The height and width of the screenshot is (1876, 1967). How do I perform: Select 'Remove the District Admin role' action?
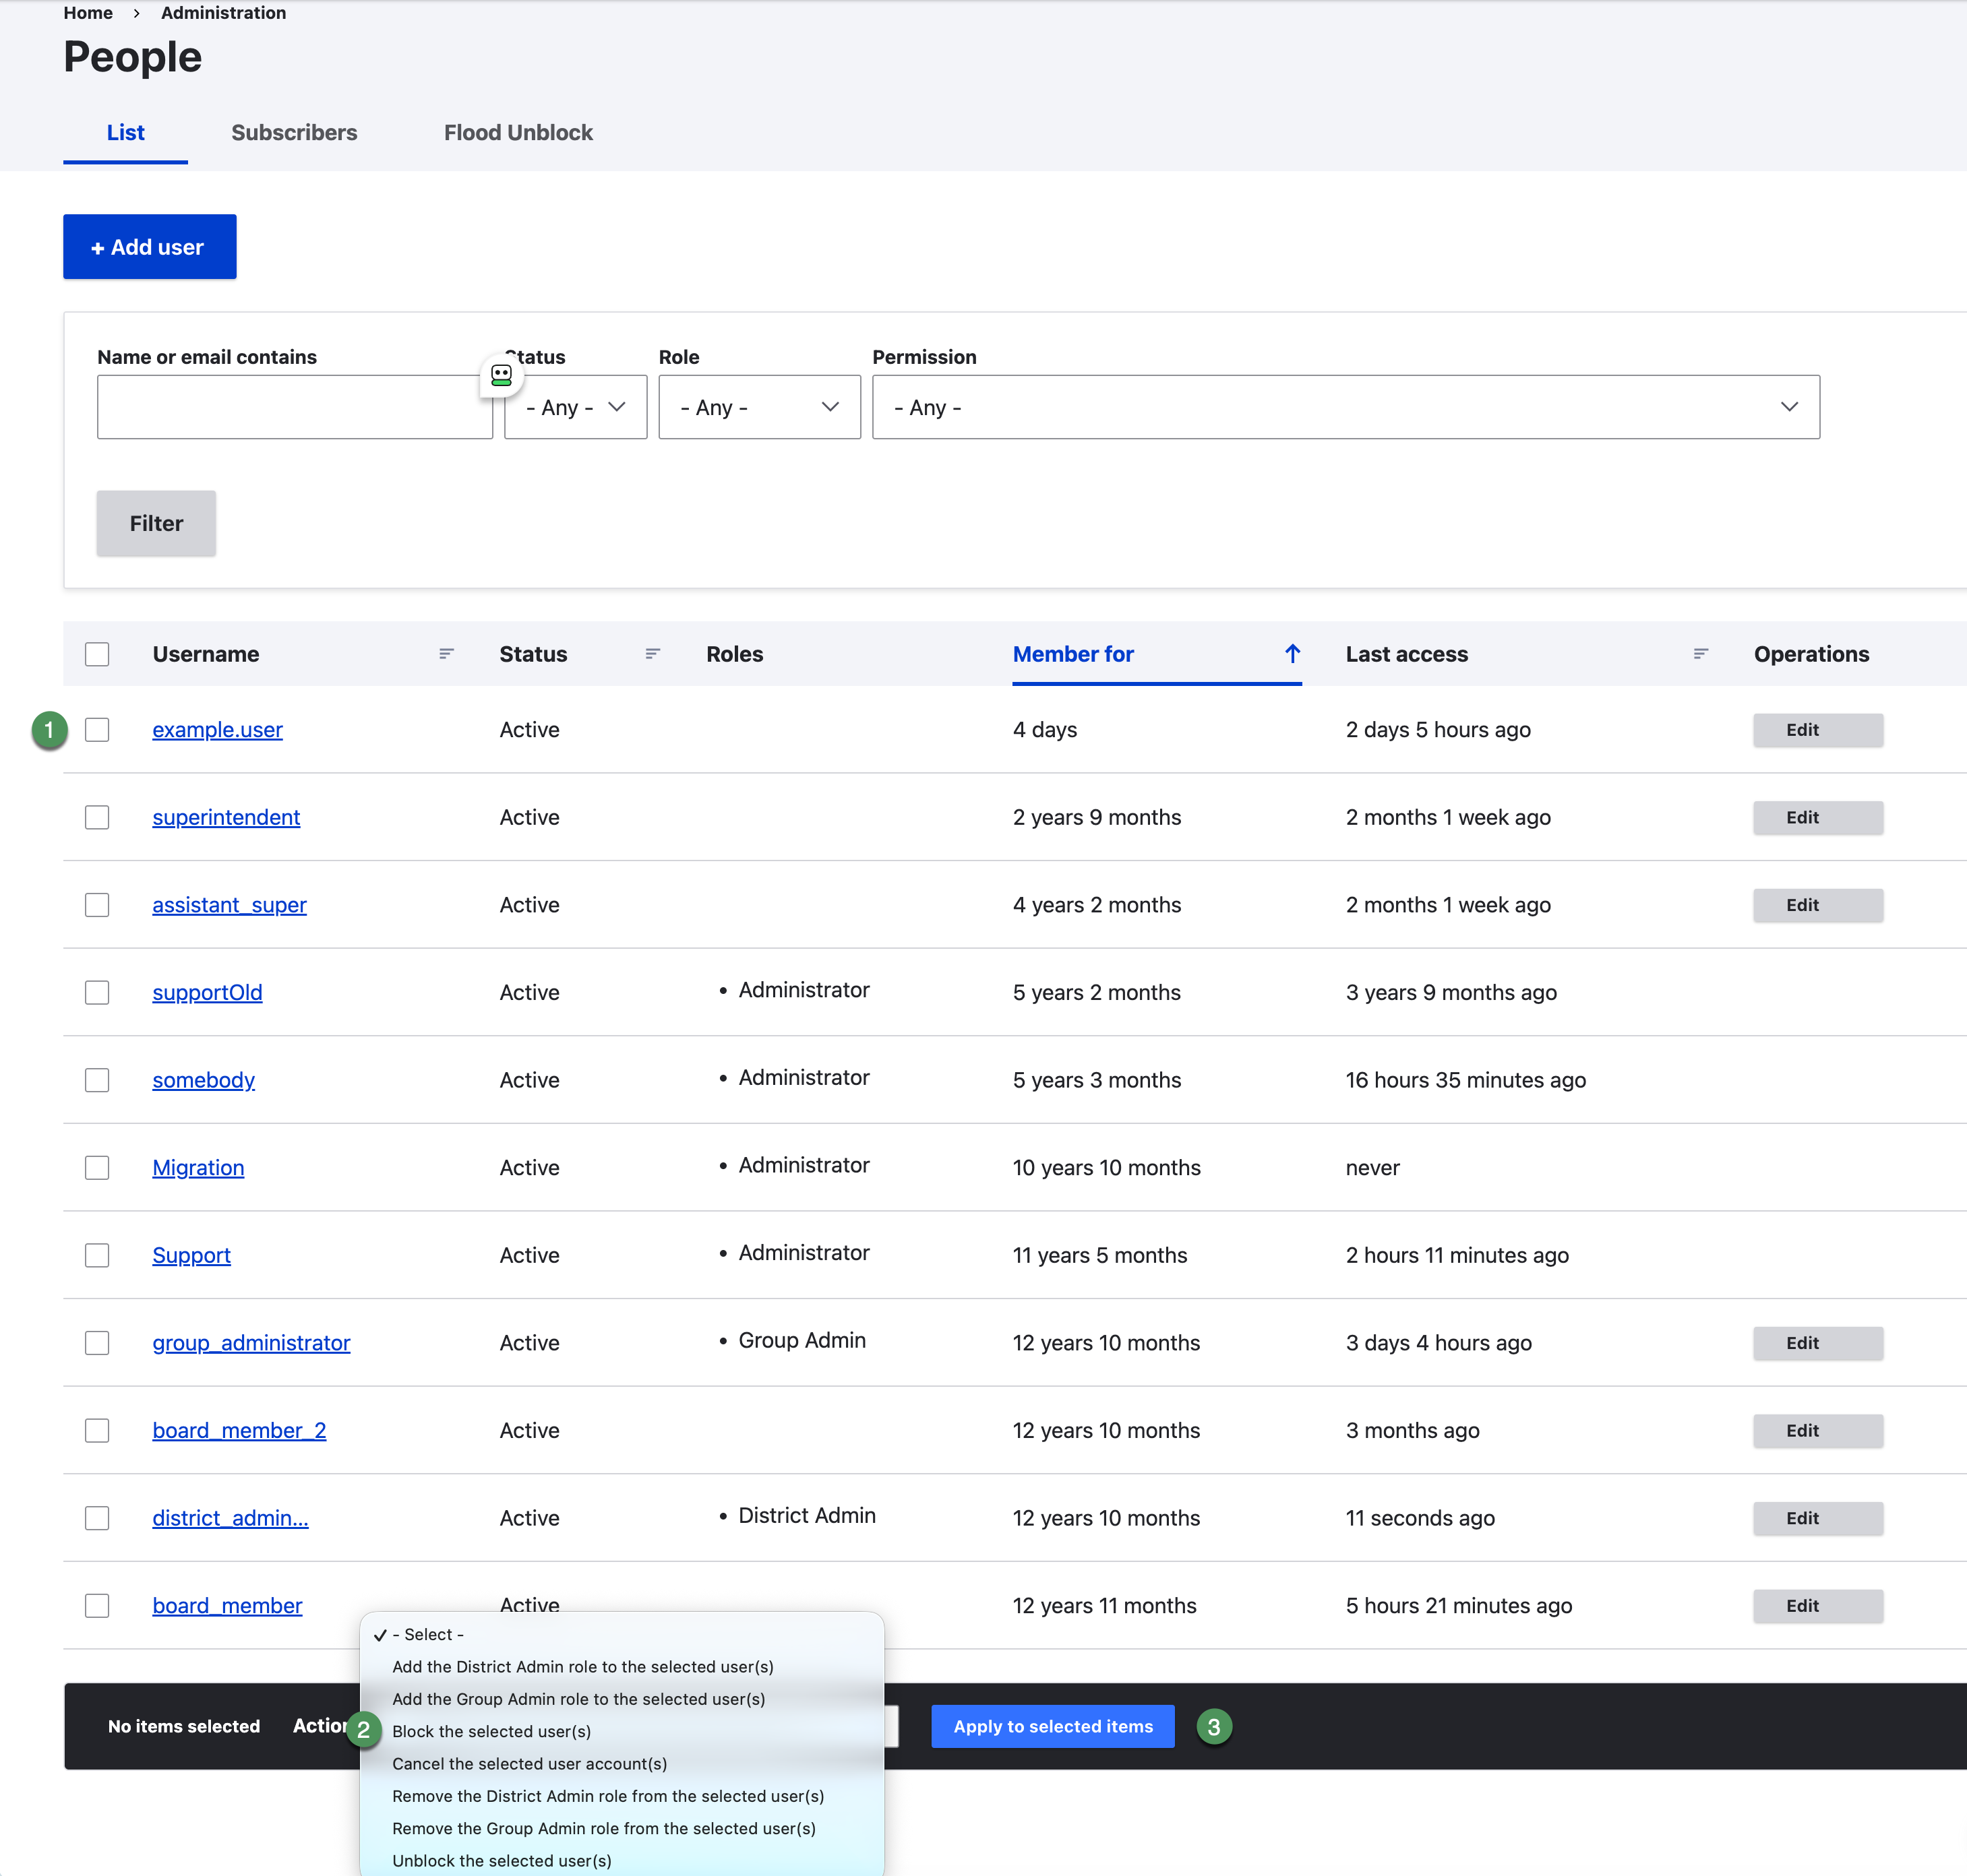[622, 1796]
